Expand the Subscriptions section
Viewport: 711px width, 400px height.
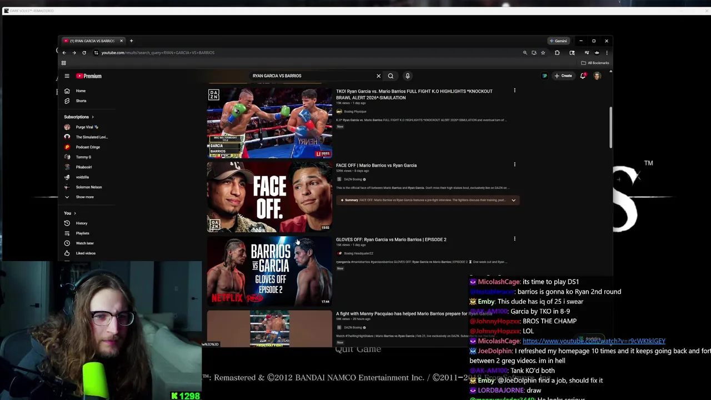pyautogui.click(x=79, y=117)
